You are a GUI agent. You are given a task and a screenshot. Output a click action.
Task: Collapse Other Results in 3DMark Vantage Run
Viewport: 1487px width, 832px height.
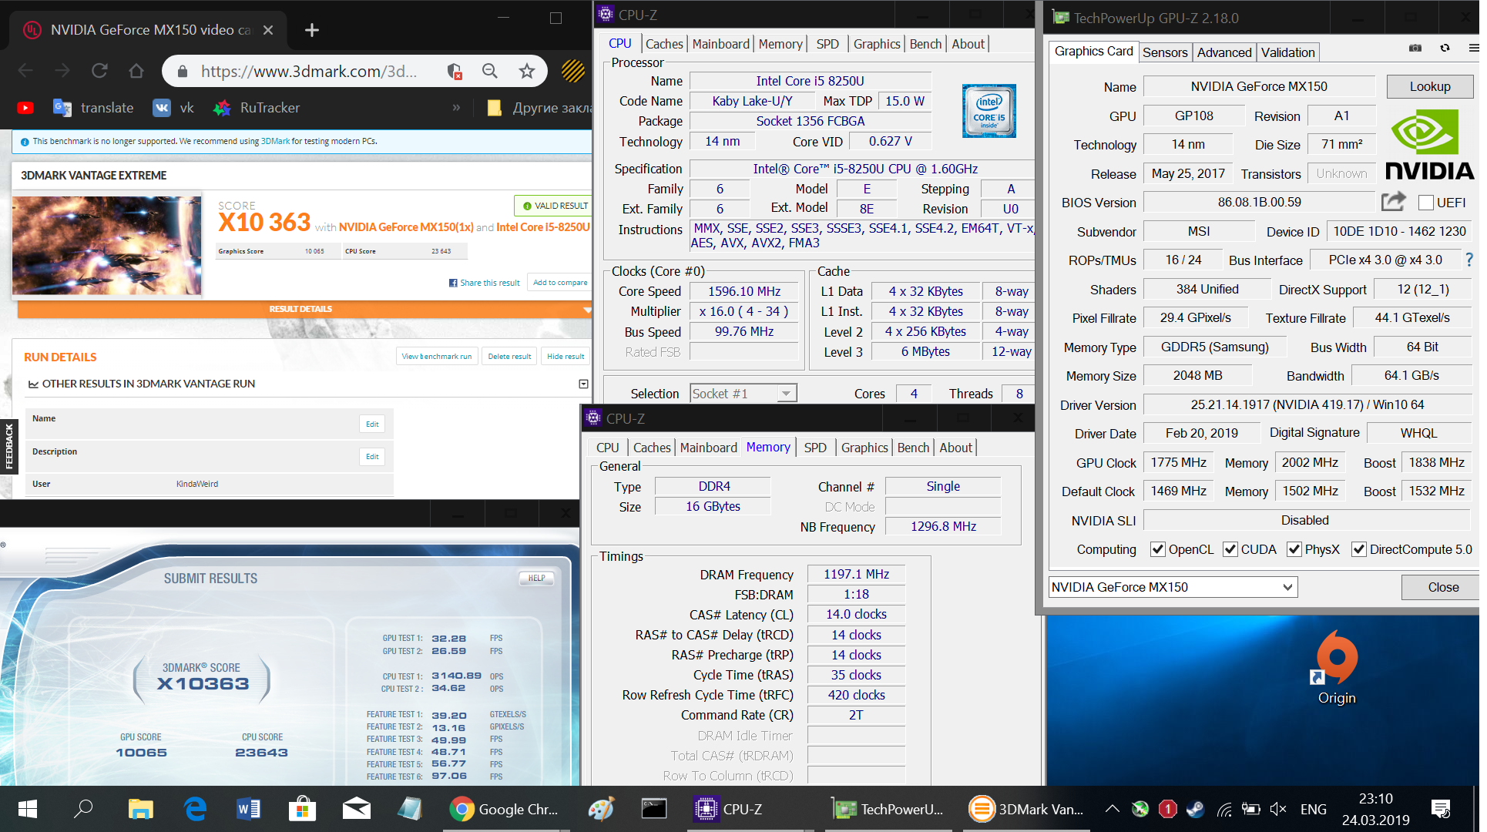point(583,384)
